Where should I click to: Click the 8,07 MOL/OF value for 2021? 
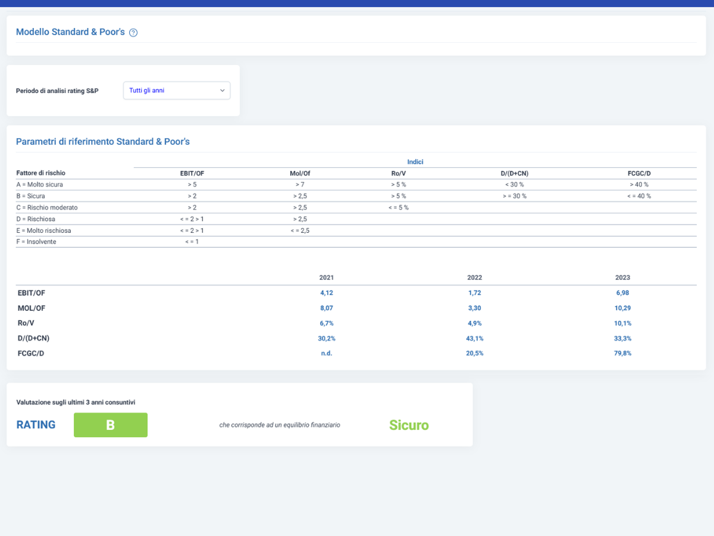(327, 308)
